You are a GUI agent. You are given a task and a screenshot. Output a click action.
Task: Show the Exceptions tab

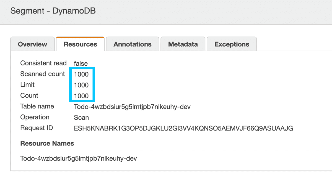(x=232, y=44)
